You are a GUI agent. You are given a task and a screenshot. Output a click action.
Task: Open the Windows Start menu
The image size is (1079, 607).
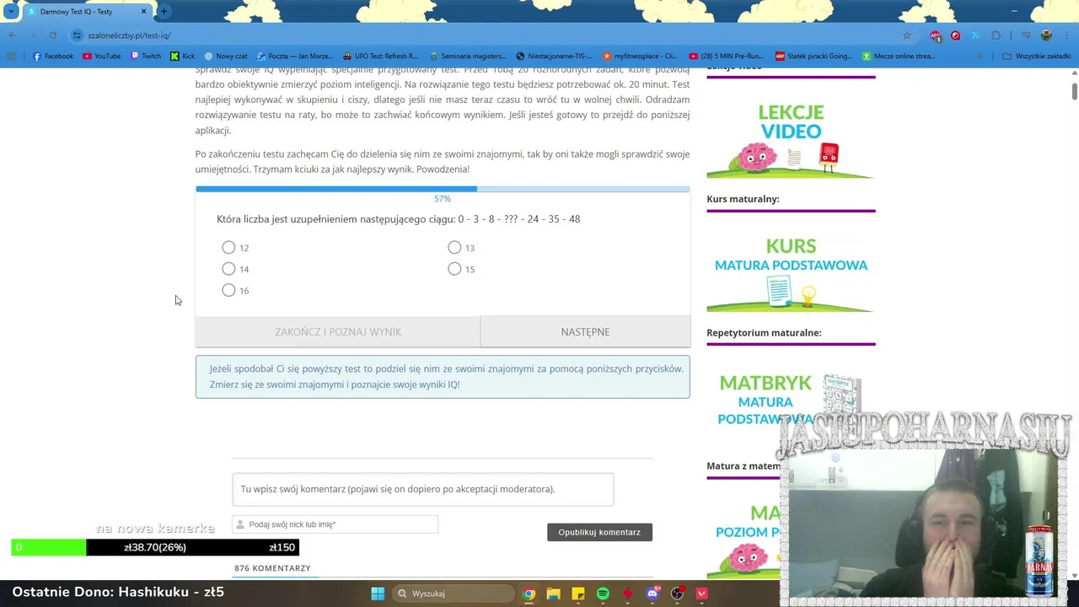(378, 594)
